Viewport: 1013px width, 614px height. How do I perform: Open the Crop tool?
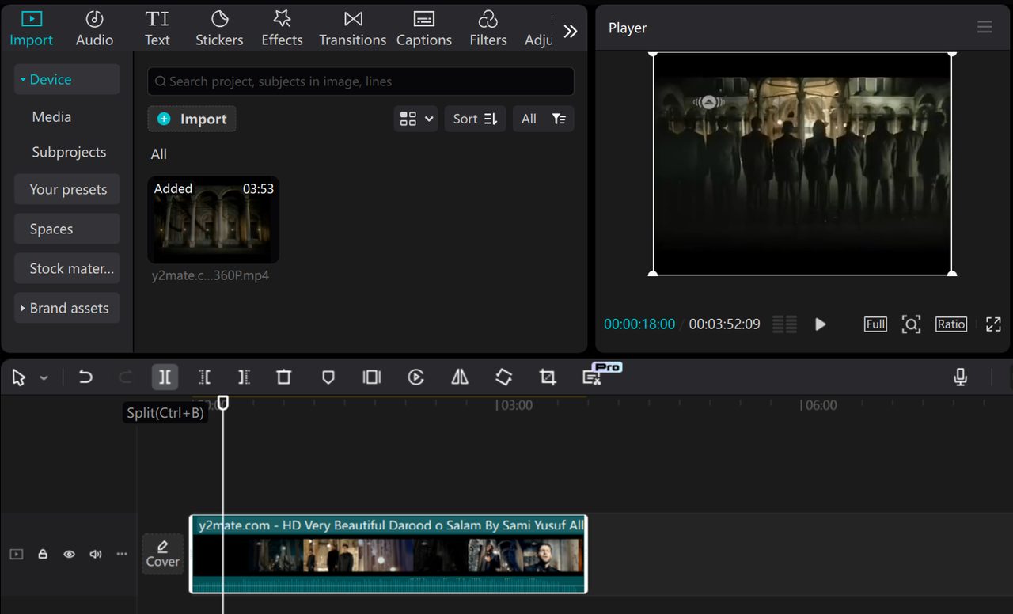[548, 377]
